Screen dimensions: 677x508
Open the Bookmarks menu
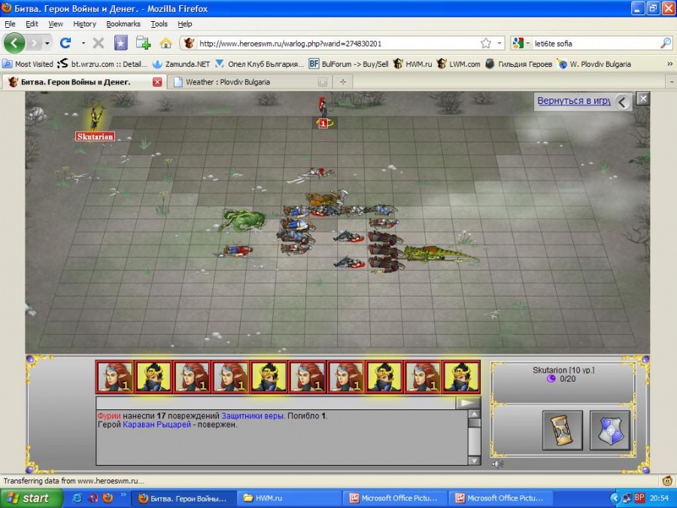(123, 24)
